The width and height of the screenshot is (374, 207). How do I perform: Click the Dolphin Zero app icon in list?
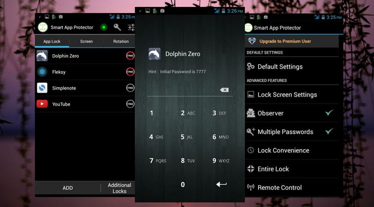click(x=42, y=56)
